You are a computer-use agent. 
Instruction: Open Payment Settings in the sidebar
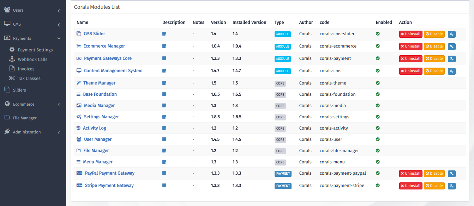click(x=35, y=50)
